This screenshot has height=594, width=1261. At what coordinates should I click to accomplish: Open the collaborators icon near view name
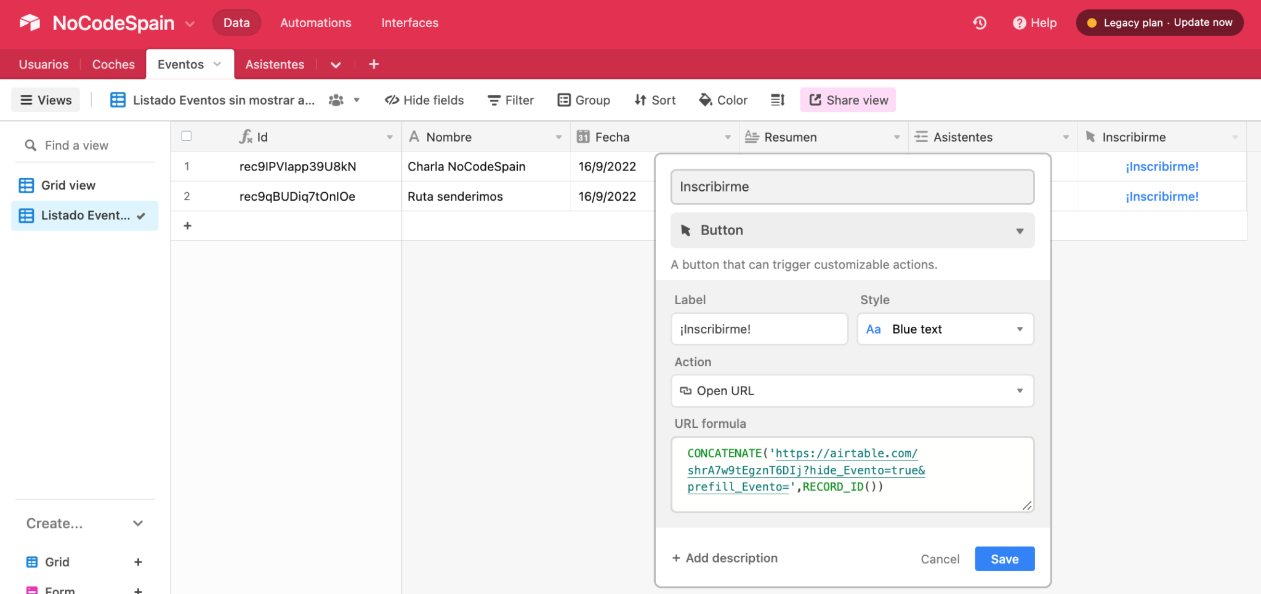click(336, 100)
